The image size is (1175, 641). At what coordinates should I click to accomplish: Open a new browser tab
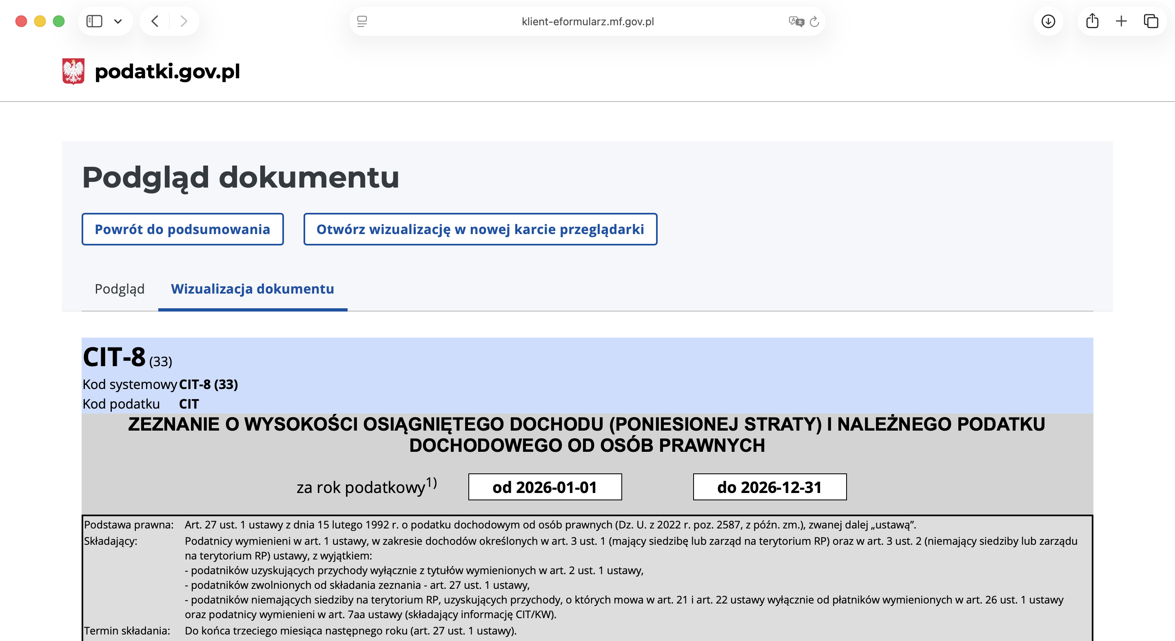click(1121, 21)
